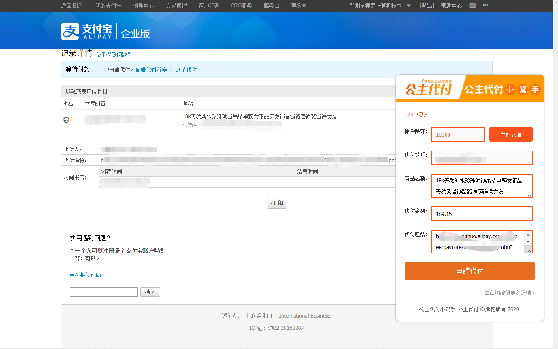Click the 代付連結 URL text area

click(x=482, y=242)
